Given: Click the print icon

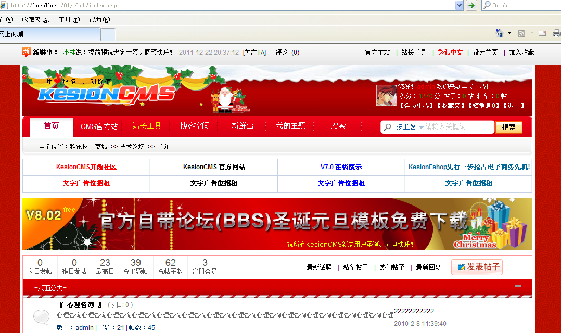Looking at the screenshot, I should click(556, 32).
